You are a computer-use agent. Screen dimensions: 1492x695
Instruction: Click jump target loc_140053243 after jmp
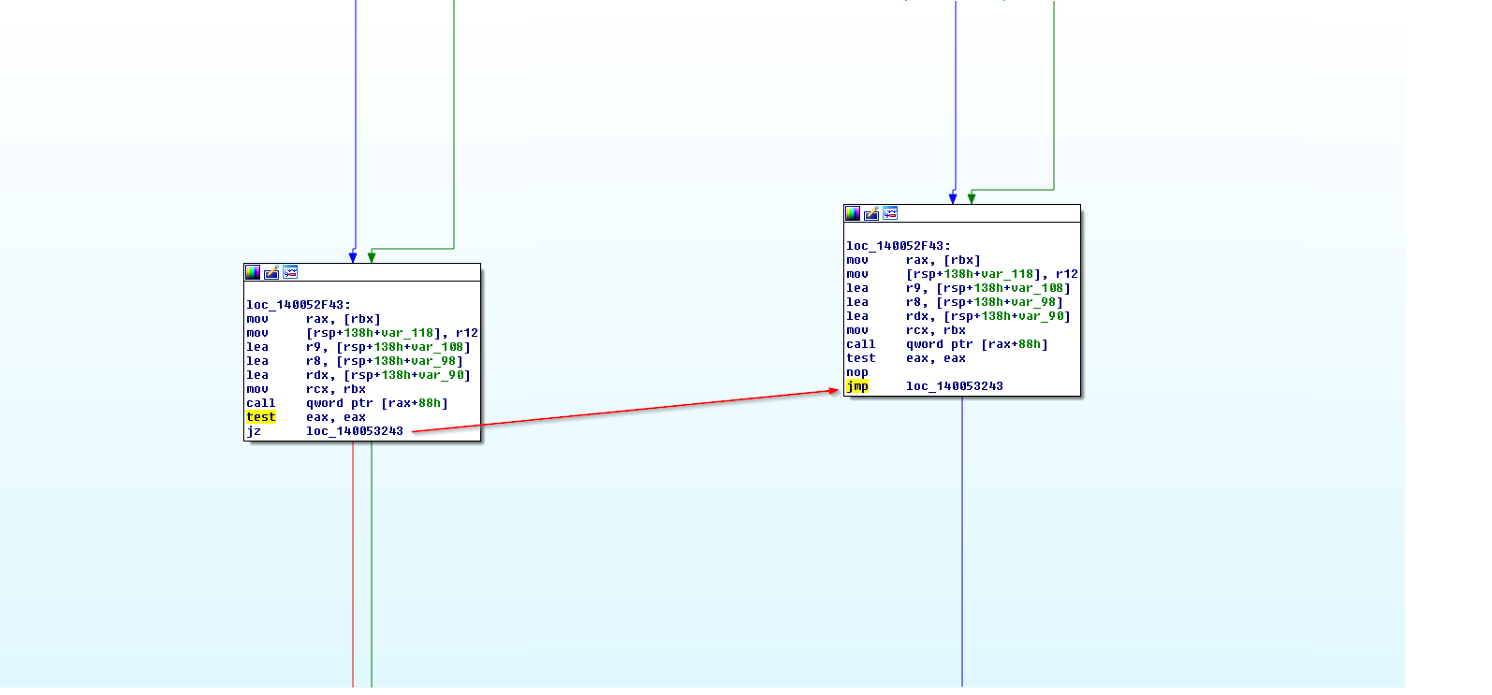955,386
